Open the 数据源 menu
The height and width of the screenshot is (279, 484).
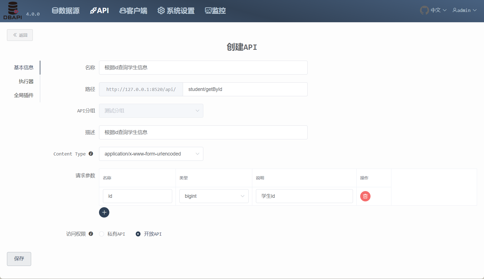point(66,11)
